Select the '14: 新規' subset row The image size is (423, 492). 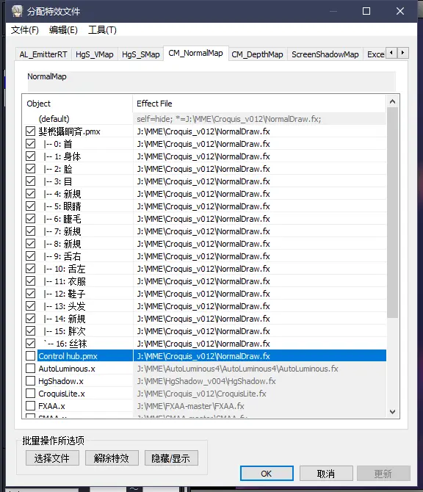click(204, 319)
